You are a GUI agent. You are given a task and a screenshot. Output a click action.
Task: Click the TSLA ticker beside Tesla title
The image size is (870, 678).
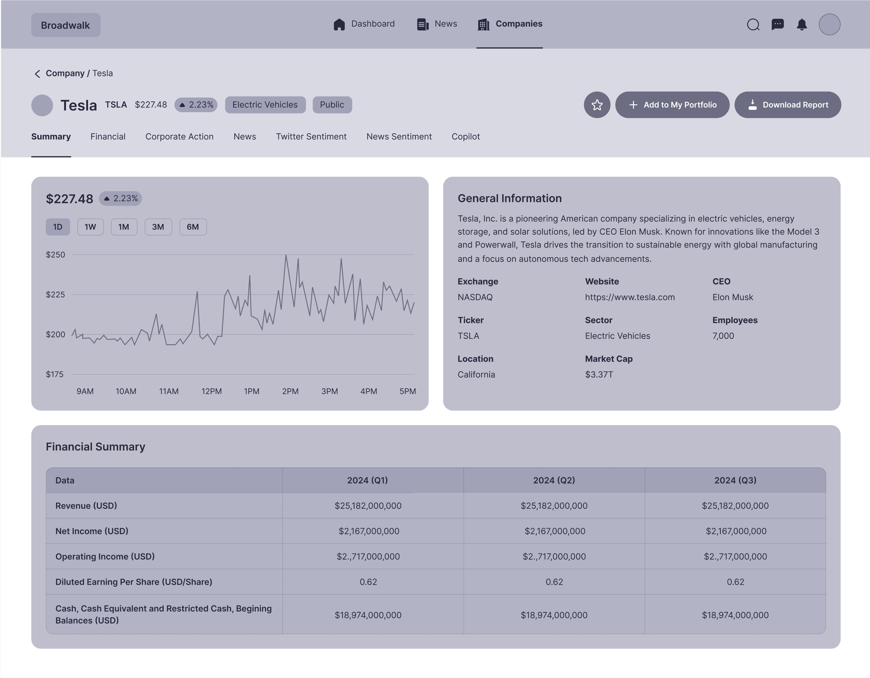[116, 105]
